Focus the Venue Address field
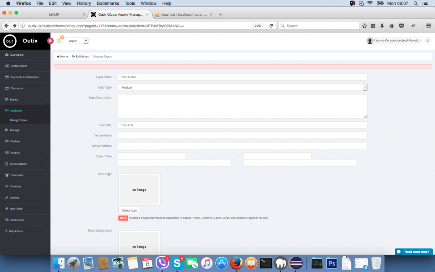The width and height of the screenshot is (435, 272). (x=242, y=146)
